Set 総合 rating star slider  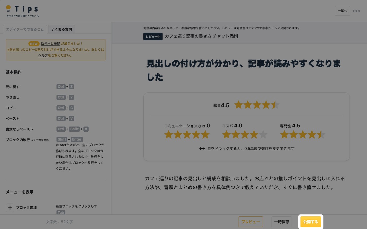(257, 105)
